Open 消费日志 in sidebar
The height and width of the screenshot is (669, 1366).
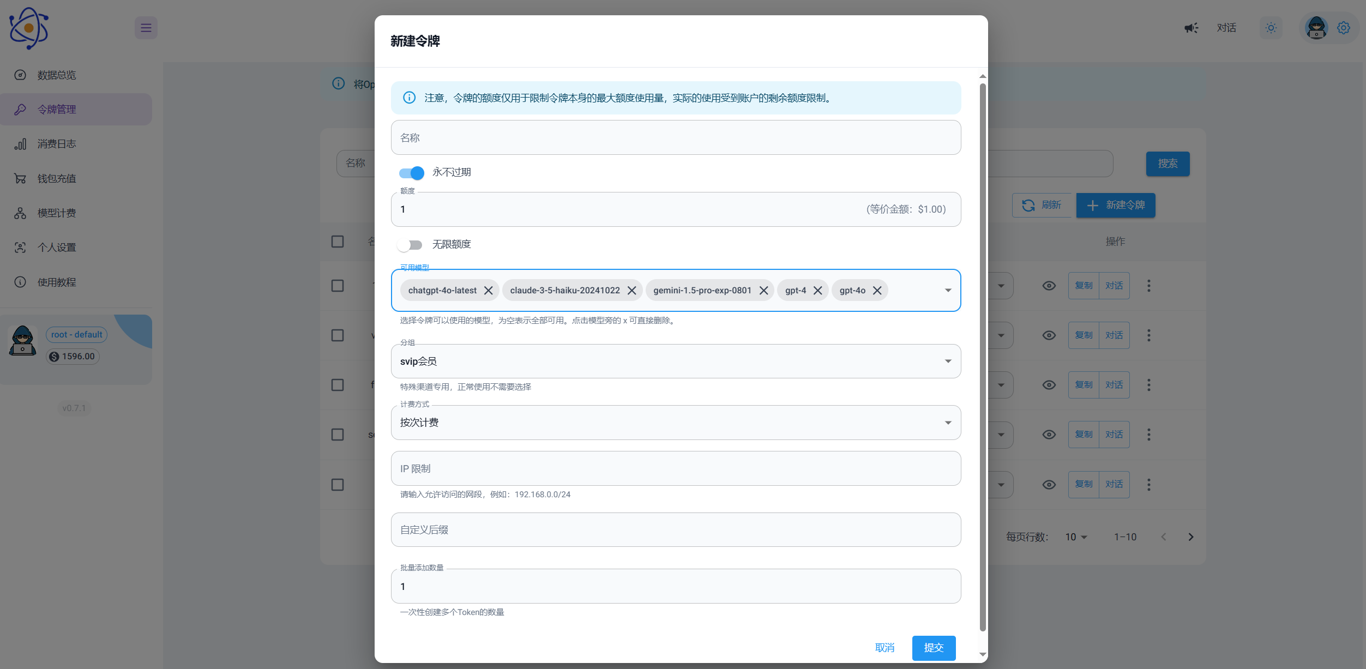[76, 144]
